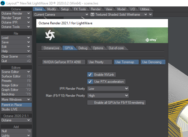Screen dimensions: 188x137
Task: Expand the Lights add menu
Action: coord(16,135)
